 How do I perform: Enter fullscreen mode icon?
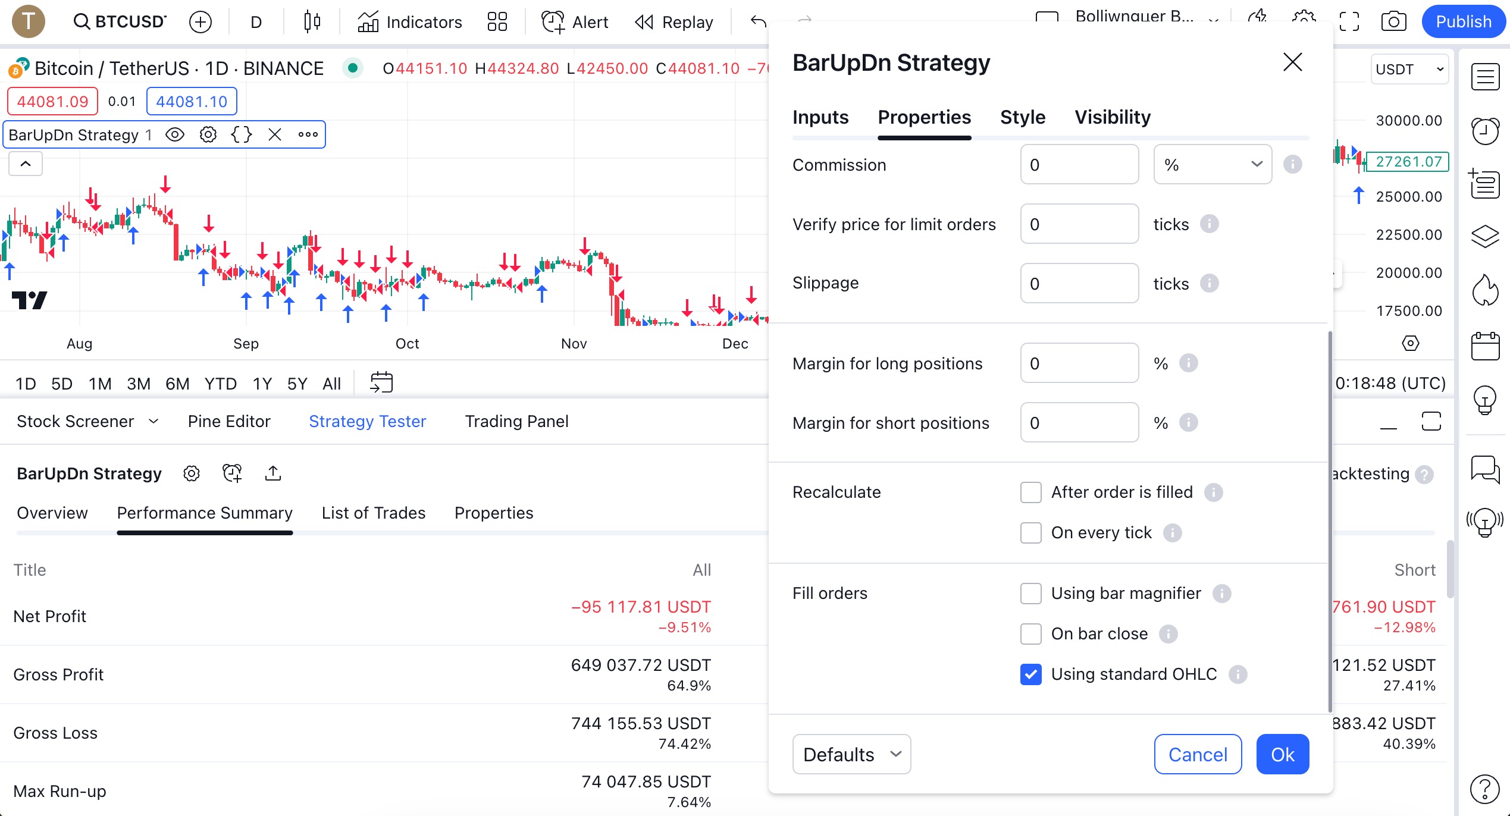pos(1349,22)
